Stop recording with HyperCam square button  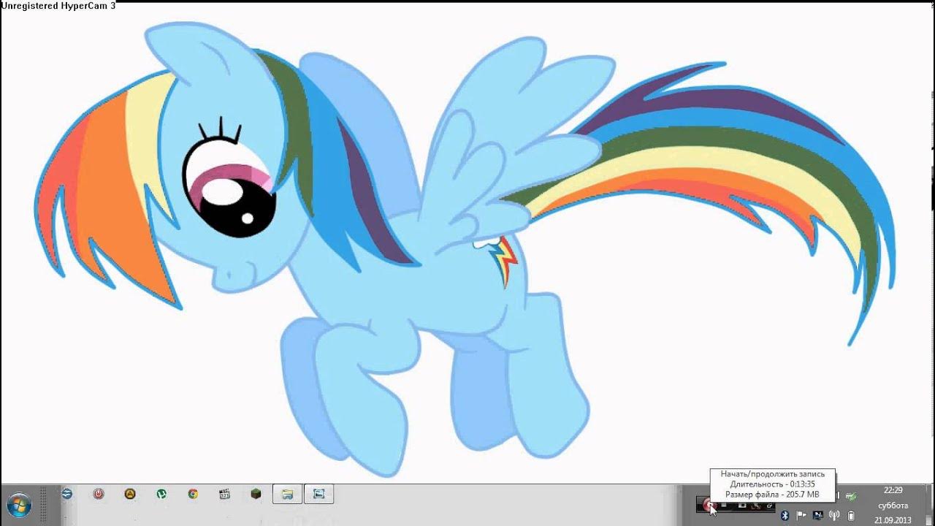[723, 505]
